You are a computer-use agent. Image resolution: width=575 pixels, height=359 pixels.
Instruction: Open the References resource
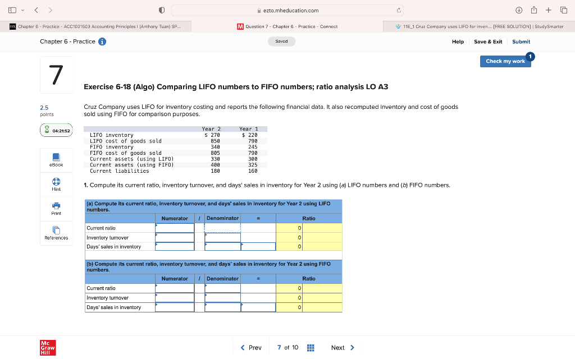click(56, 232)
